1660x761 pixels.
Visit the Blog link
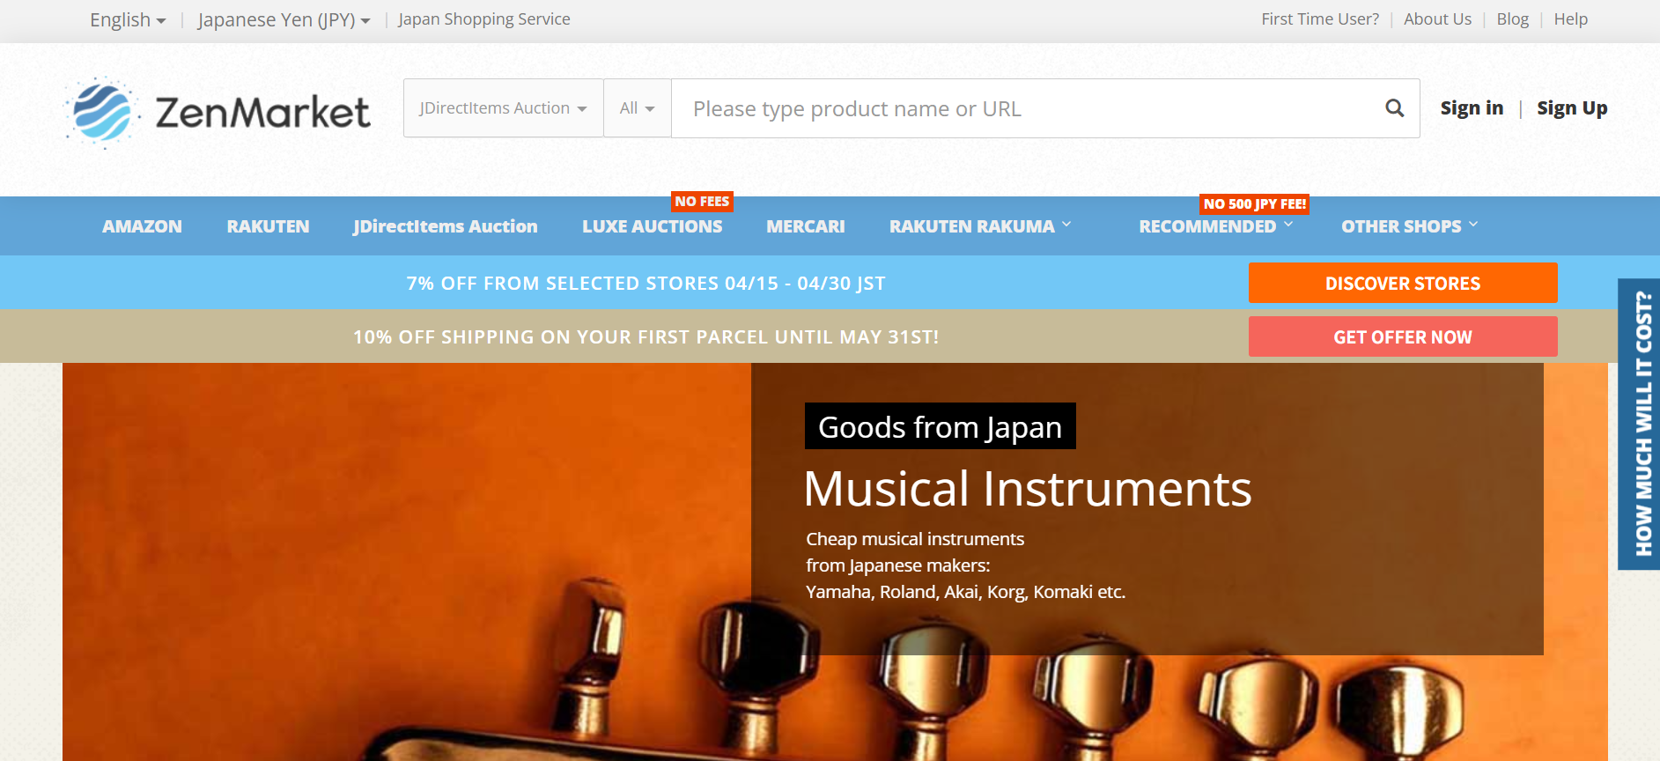coord(1512,19)
